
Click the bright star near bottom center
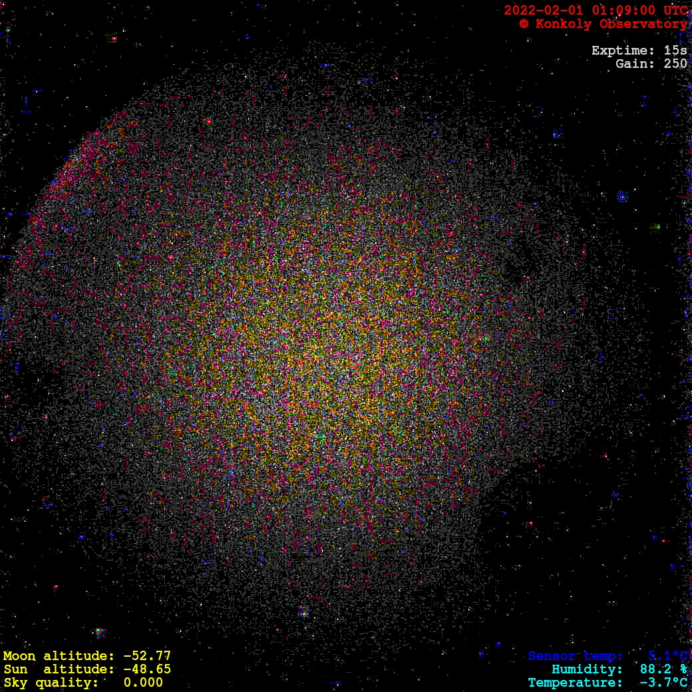[x=303, y=611]
